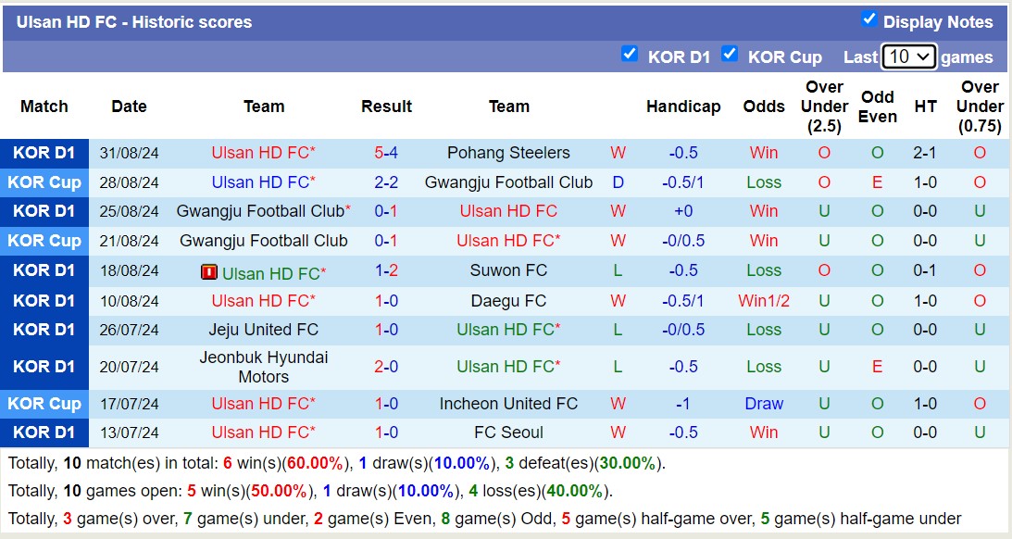Open the Suwon FC team page

508,270
